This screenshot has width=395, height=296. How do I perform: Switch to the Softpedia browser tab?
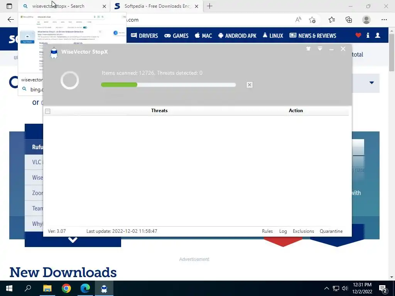pyautogui.click(x=157, y=6)
